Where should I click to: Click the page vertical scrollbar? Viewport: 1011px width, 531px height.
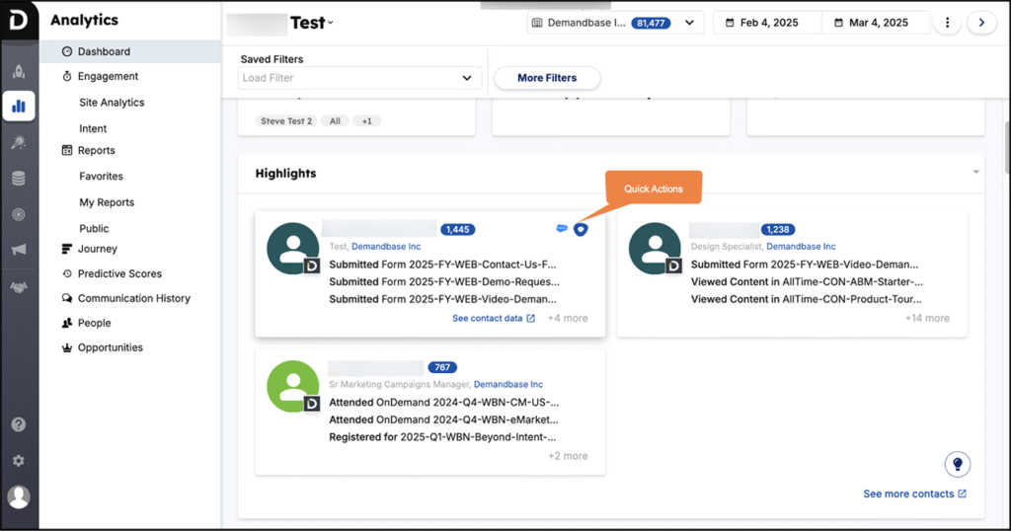(x=1006, y=147)
